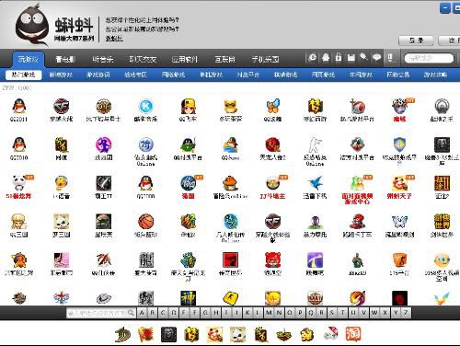Open 跑跑卡丁车 red kart icon
This screenshot has height=346, width=460.
(x=357, y=222)
